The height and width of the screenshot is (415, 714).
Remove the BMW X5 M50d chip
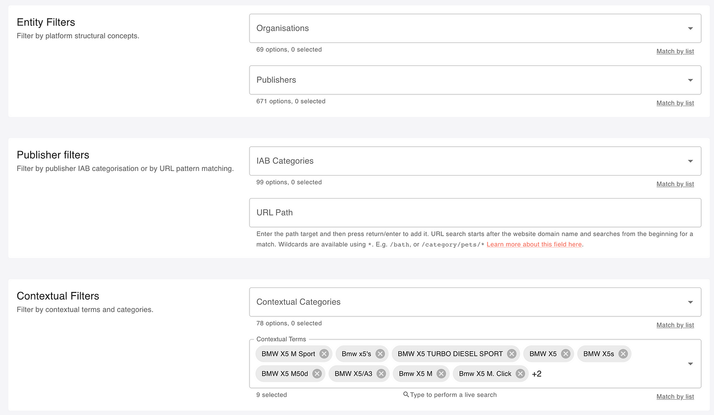pyautogui.click(x=317, y=374)
